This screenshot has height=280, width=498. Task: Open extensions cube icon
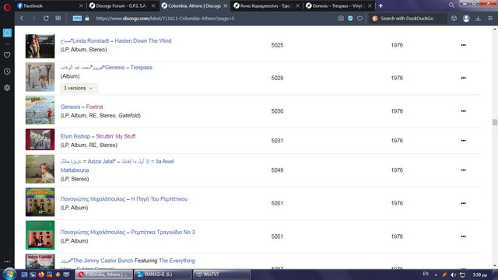(x=454, y=19)
